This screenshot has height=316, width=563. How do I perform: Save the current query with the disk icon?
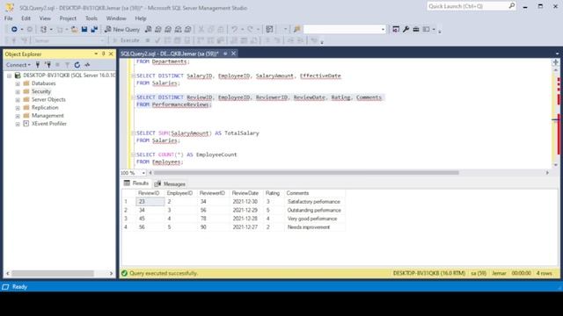click(x=84, y=29)
